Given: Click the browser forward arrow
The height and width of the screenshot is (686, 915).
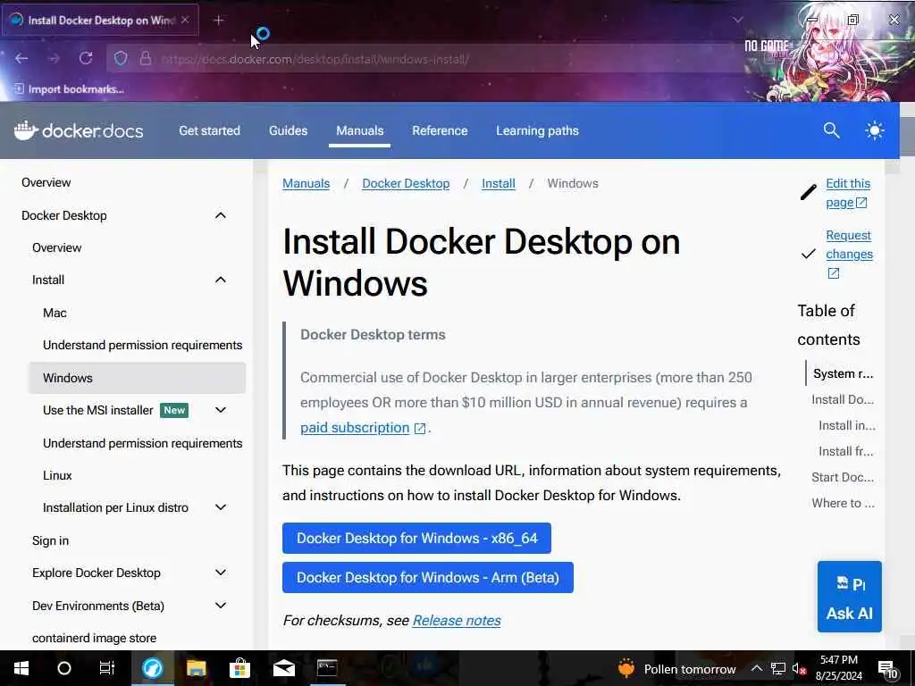Looking at the screenshot, I should (x=54, y=58).
